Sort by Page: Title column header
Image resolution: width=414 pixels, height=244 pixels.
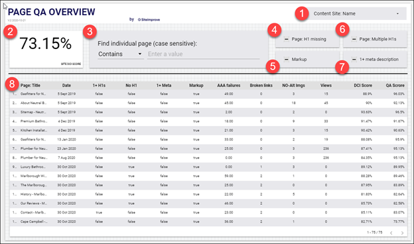click(x=31, y=86)
